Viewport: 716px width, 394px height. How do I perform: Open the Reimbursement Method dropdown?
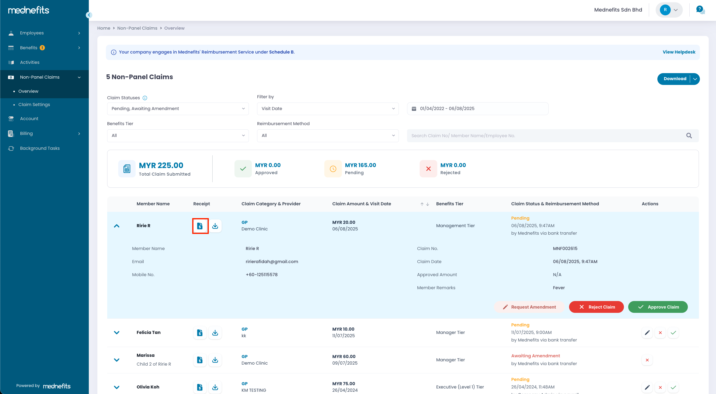click(328, 135)
